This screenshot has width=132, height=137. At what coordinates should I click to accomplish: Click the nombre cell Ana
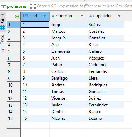(68, 45)
